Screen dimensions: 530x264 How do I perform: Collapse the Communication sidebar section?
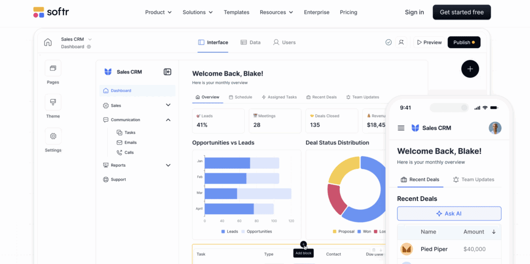coord(168,120)
